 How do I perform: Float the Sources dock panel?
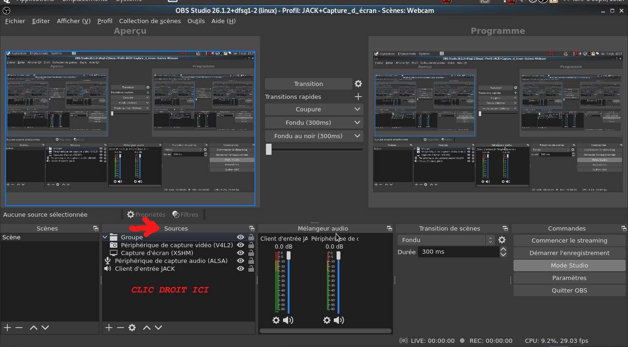252,228
